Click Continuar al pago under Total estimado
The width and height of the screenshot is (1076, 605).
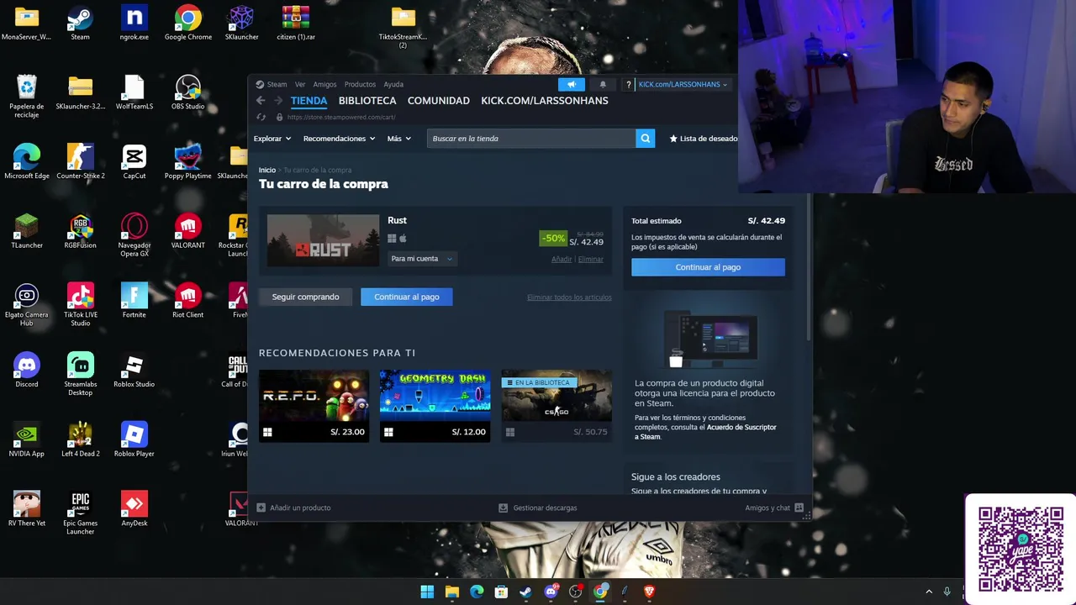click(x=708, y=267)
